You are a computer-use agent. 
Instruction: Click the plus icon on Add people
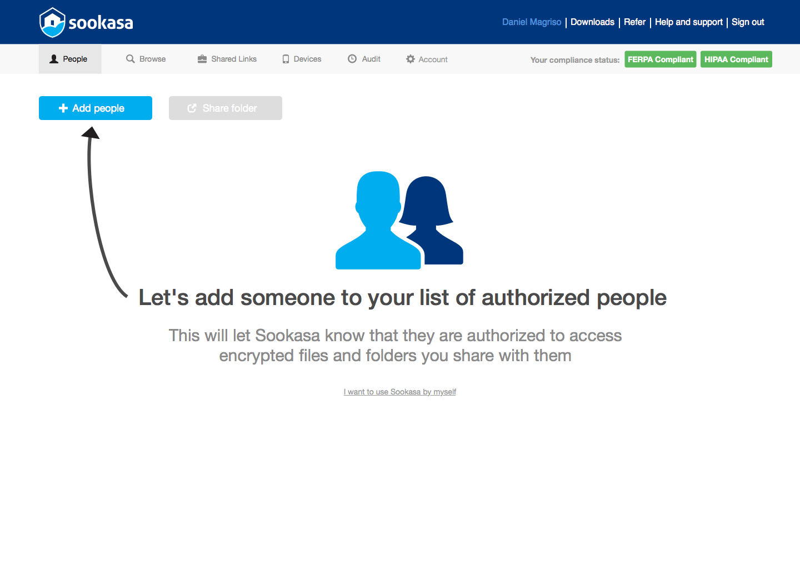tap(63, 108)
